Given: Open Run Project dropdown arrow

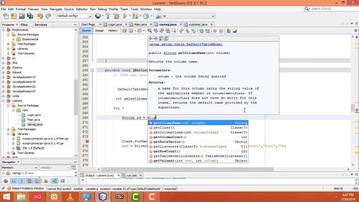Looking at the screenshot, I should [130, 16].
